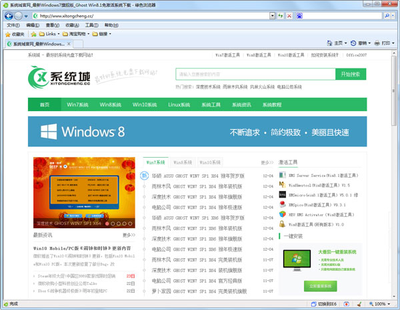This screenshot has width=400, height=310.
Task: Select the last carousel dot in the slideshow
Action: [x=130, y=224]
